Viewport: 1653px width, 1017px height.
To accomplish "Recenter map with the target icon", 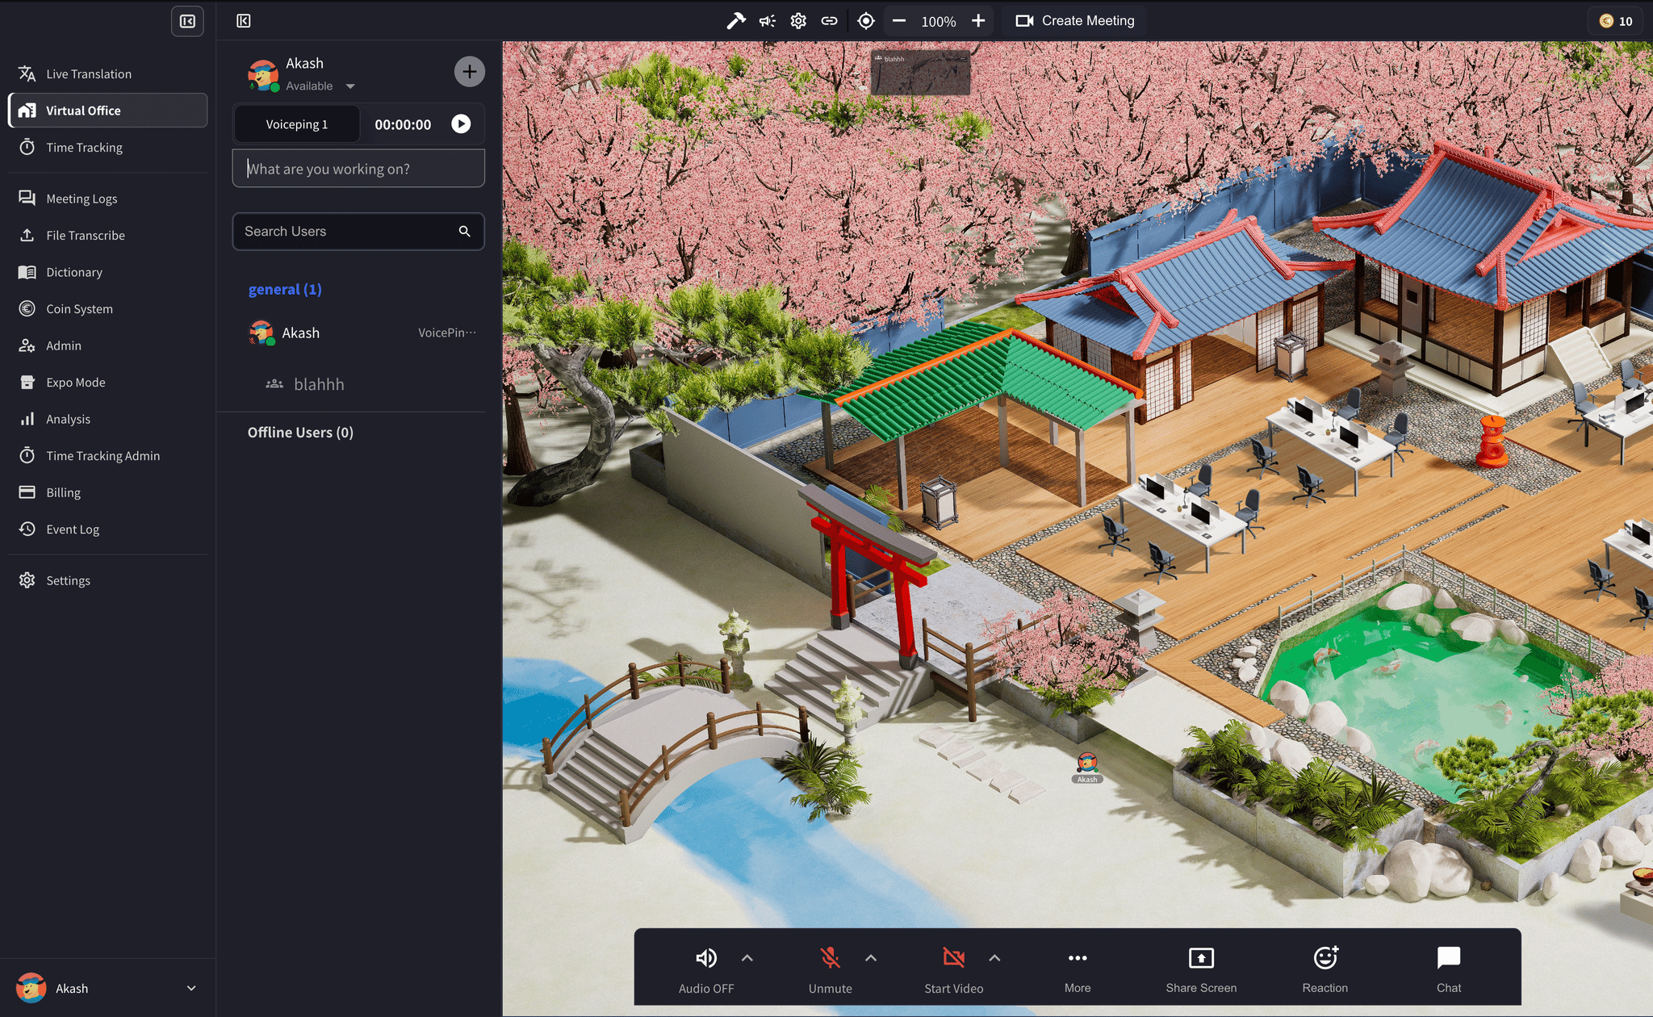I will point(866,21).
